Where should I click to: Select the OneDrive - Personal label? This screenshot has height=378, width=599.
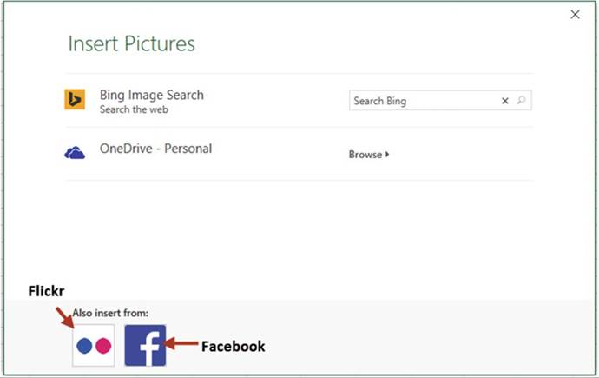point(156,149)
